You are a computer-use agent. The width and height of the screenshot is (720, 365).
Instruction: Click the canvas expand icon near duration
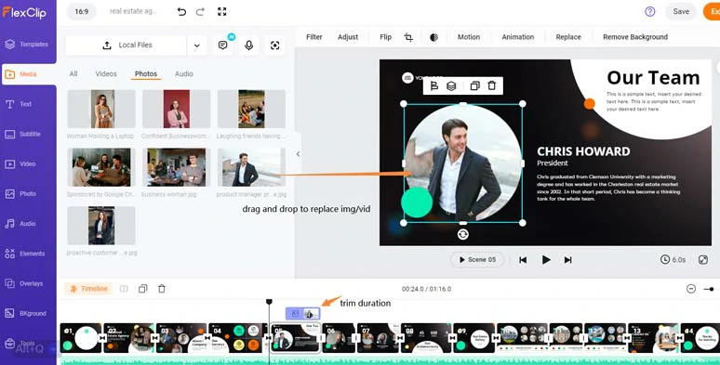point(703,259)
